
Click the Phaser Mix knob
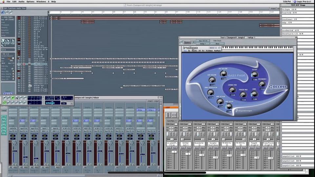243,94
